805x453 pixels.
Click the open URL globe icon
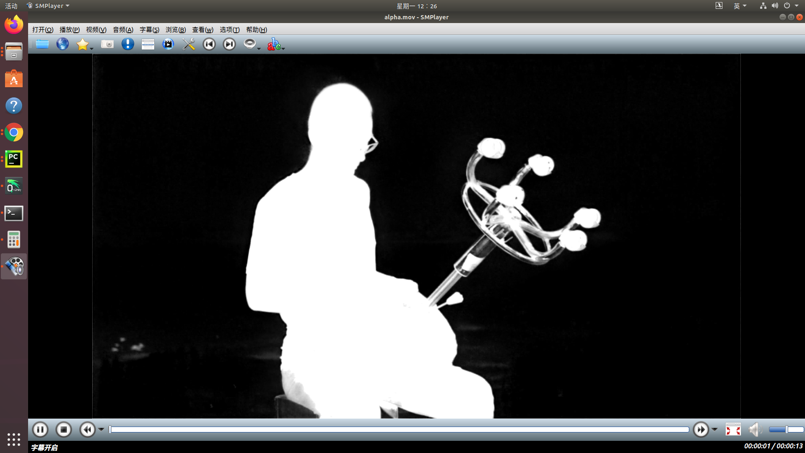pos(62,44)
